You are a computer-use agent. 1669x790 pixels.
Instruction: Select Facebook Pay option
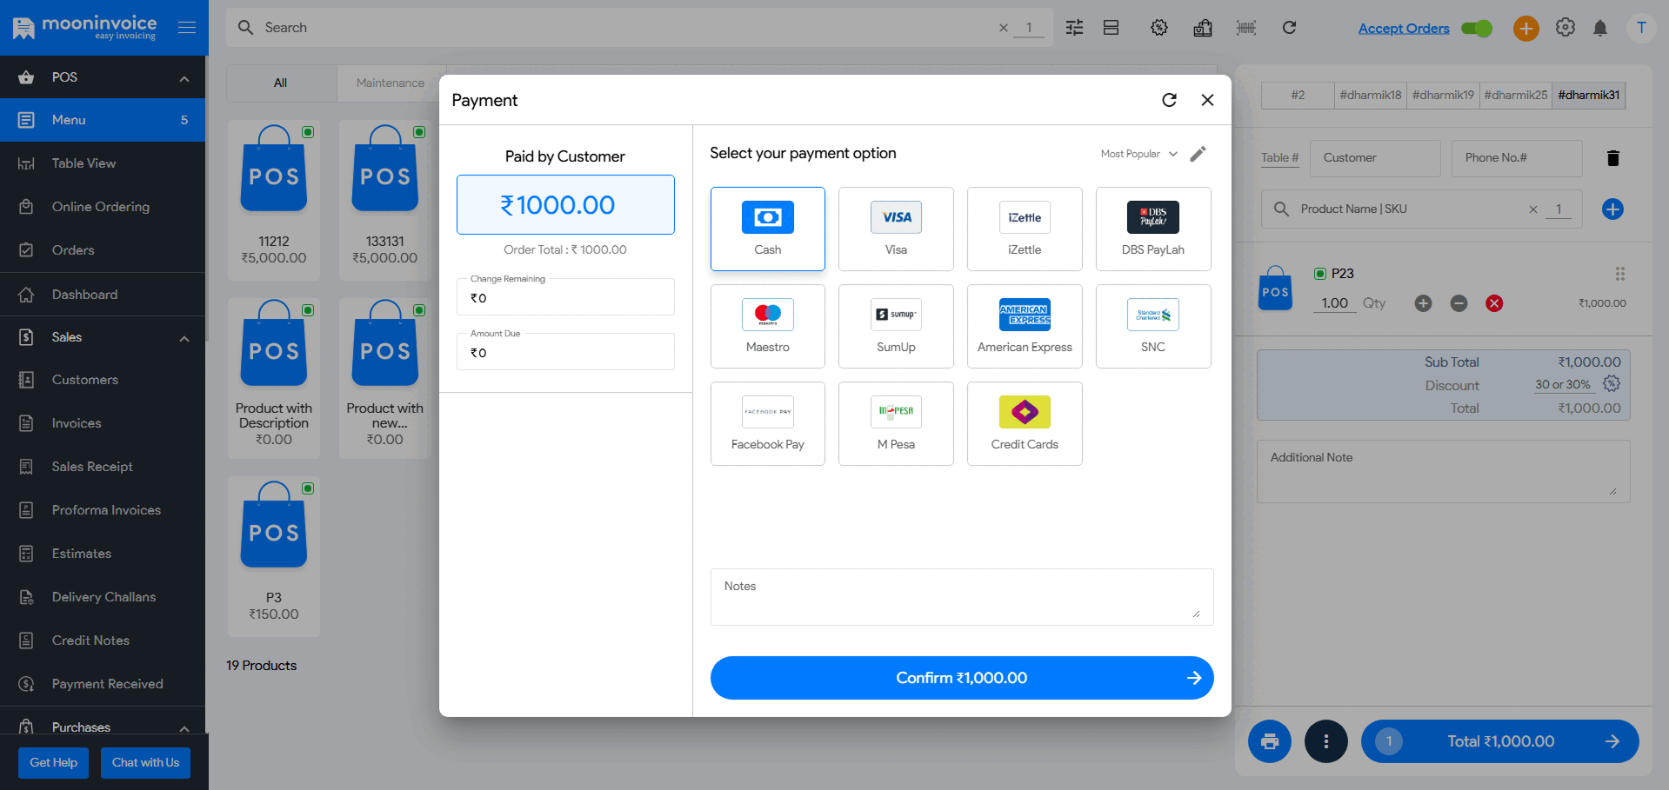pyautogui.click(x=767, y=423)
